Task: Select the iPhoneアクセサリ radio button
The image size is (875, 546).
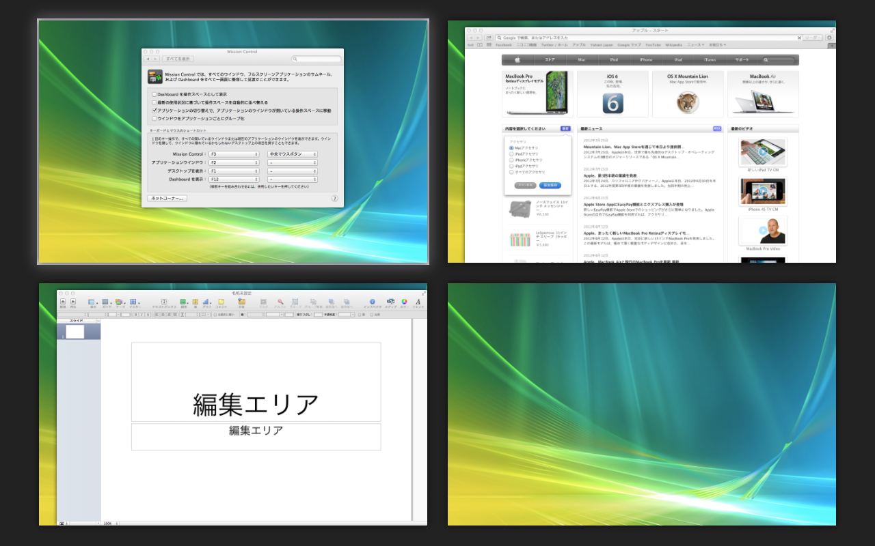Action: (x=511, y=160)
